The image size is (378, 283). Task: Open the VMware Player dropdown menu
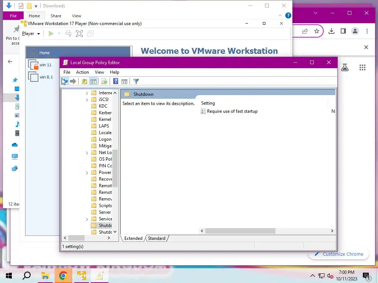click(x=31, y=34)
